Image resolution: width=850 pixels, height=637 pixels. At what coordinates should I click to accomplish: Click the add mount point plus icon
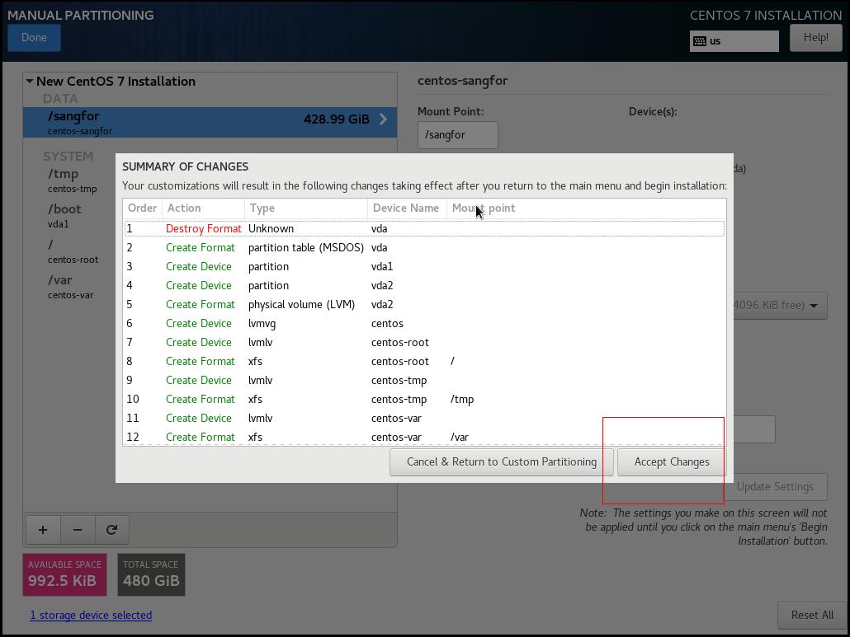(43, 530)
